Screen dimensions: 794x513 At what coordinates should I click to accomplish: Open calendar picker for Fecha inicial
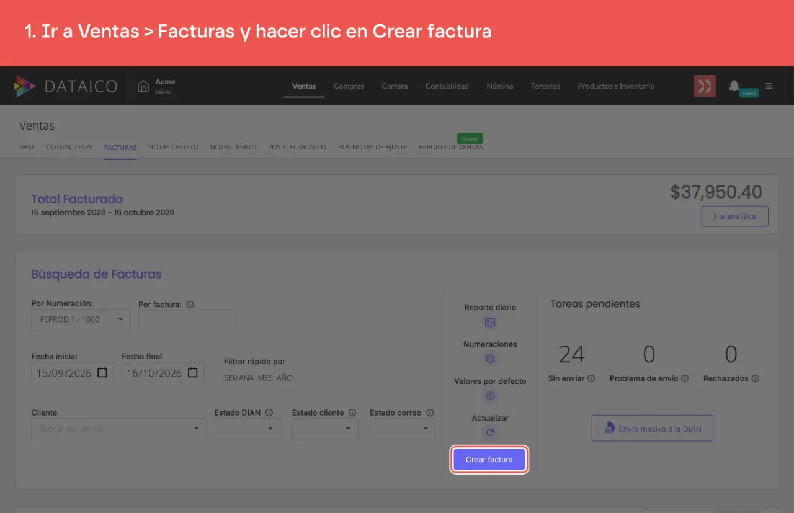[102, 373]
